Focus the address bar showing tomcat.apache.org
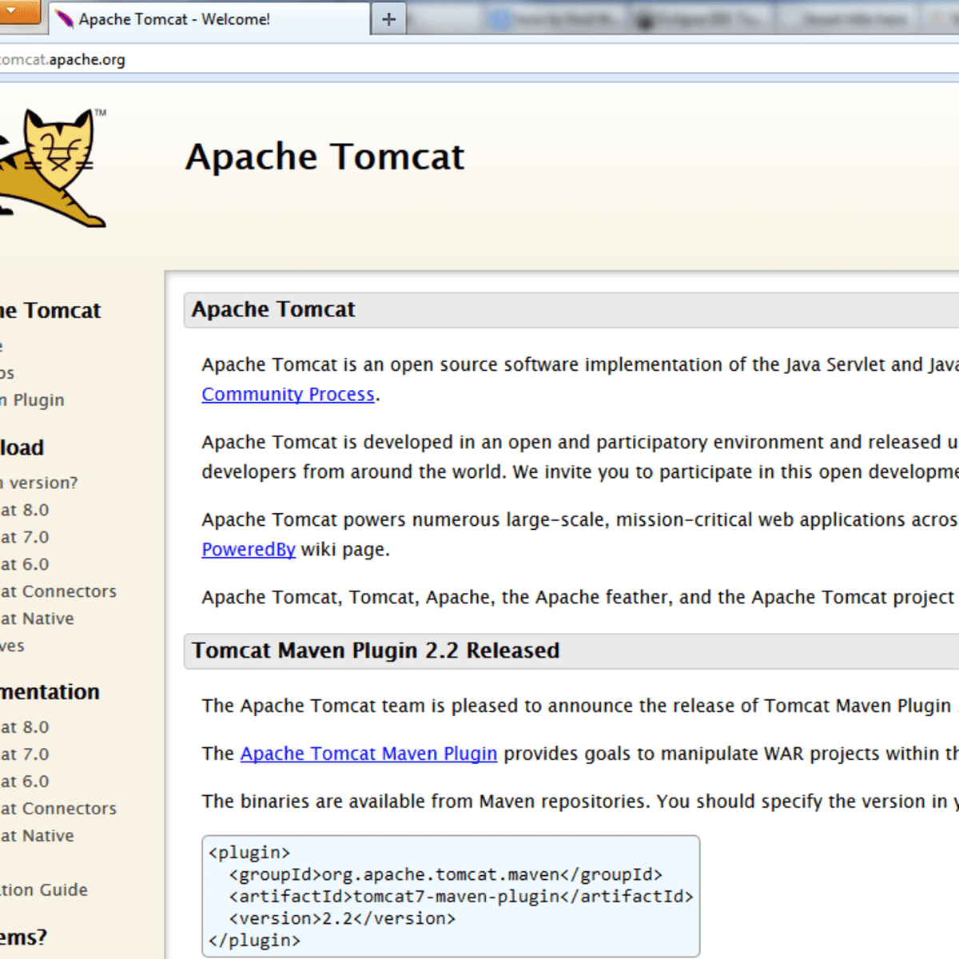Screen dimensions: 959x959 (479, 60)
